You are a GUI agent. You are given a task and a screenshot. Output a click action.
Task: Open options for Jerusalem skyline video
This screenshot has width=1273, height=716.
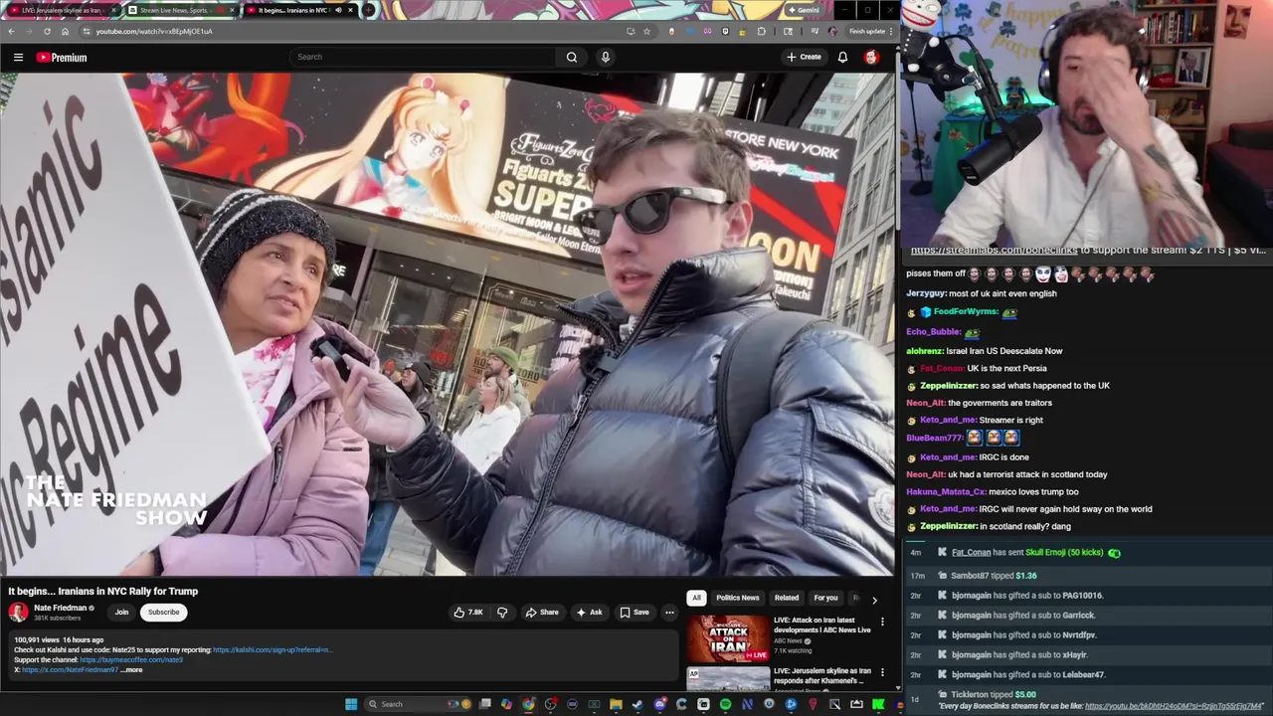pyautogui.click(x=882, y=673)
